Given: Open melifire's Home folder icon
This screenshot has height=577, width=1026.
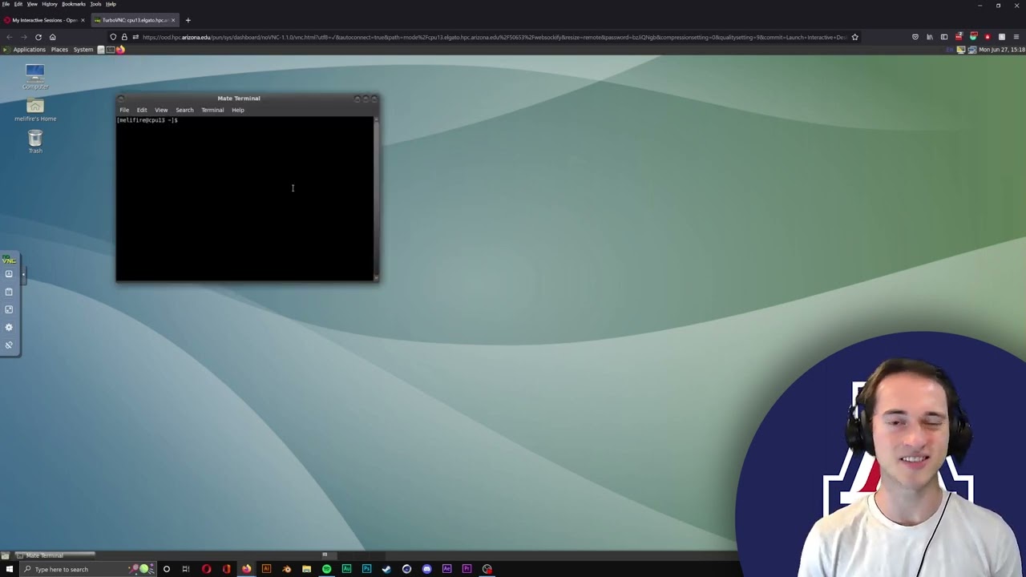Looking at the screenshot, I should [x=34, y=110].
